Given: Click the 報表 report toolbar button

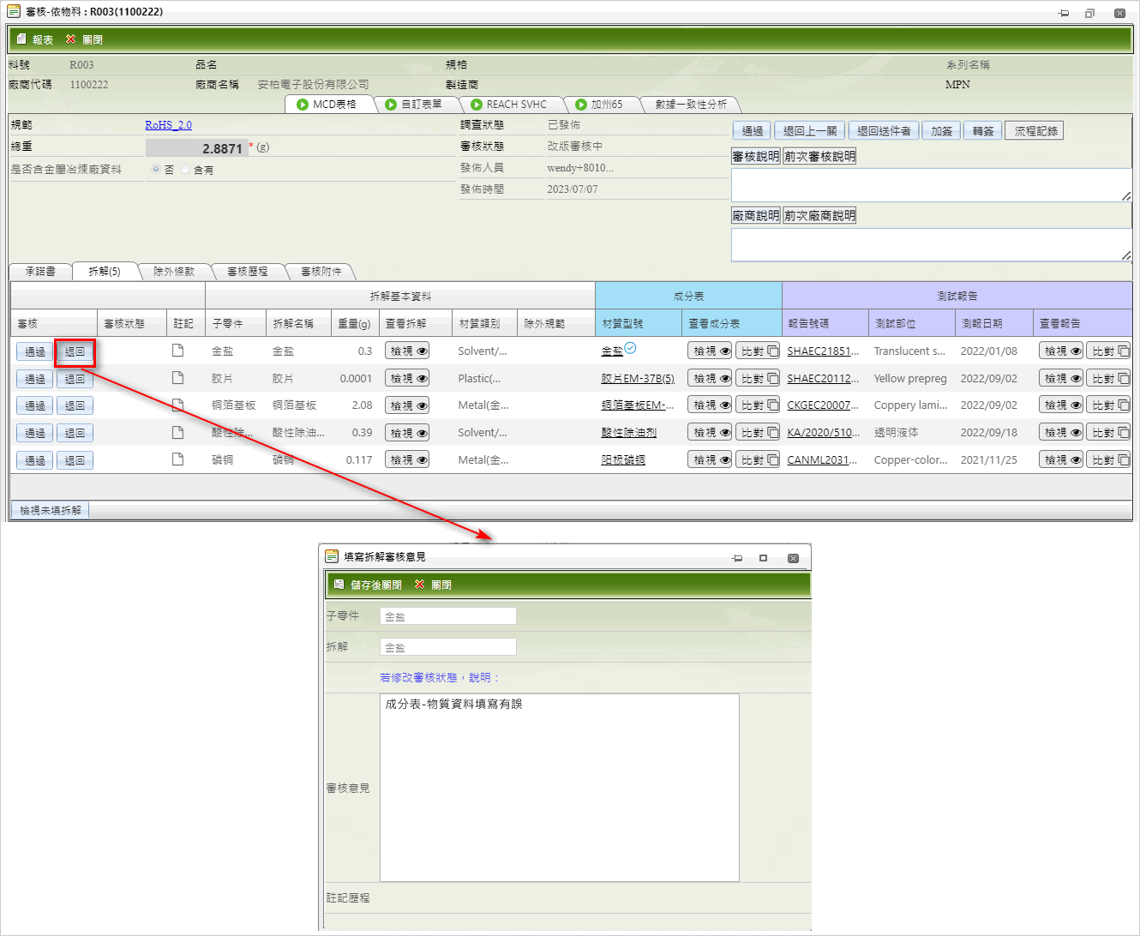Looking at the screenshot, I should coord(34,39).
